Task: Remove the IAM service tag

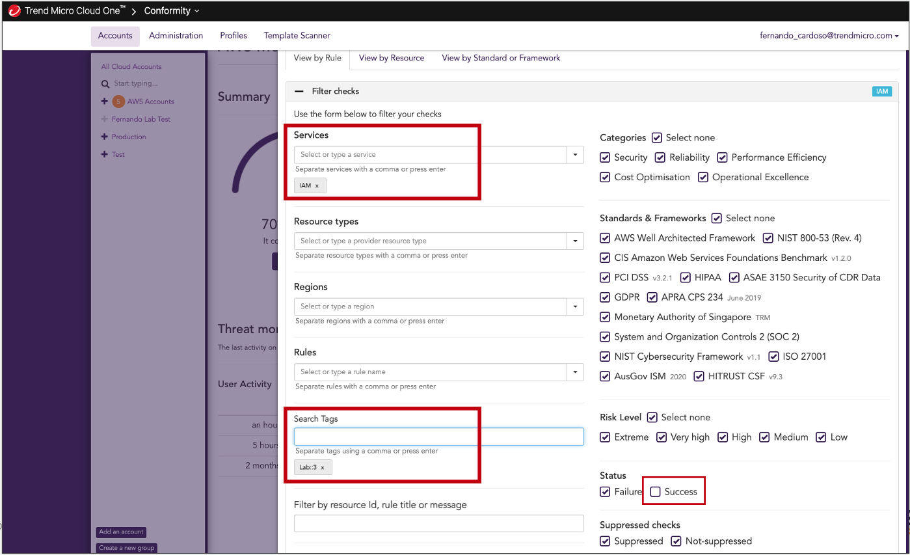Action: tap(317, 186)
